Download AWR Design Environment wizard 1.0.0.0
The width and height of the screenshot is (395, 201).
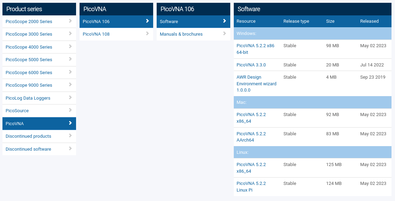click(x=257, y=84)
